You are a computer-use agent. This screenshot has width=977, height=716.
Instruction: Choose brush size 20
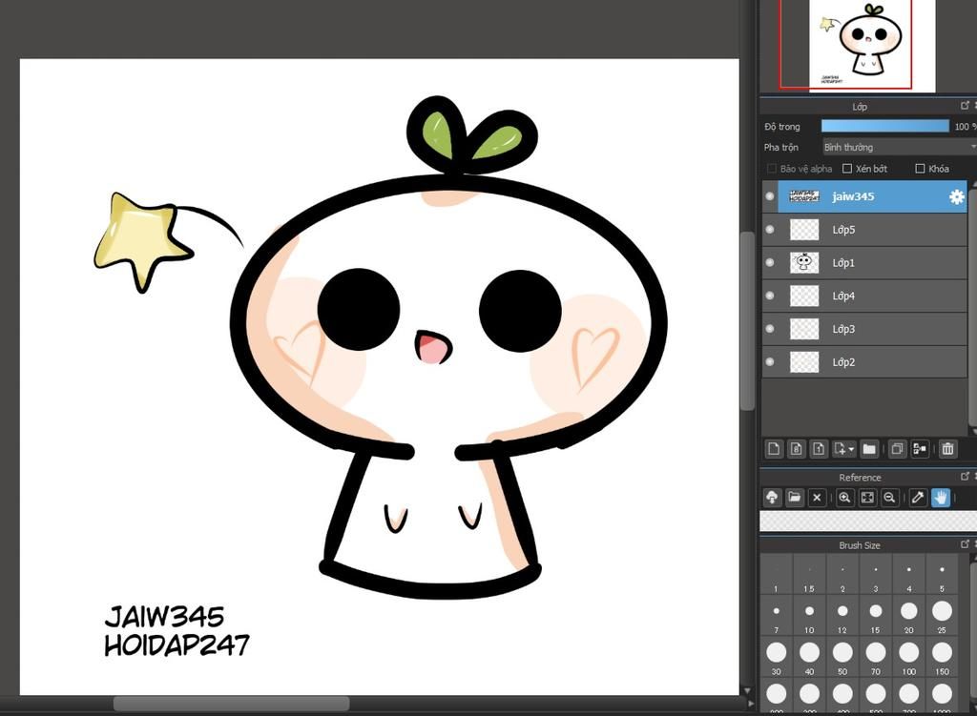pyautogui.click(x=908, y=617)
